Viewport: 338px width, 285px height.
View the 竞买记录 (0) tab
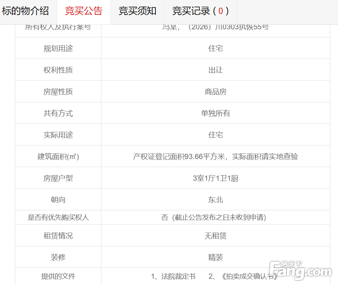tap(200, 11)
